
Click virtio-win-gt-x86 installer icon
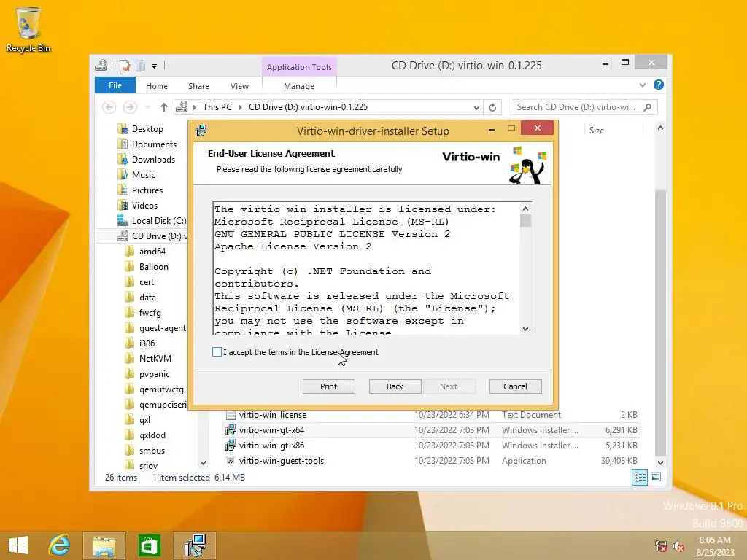coord(231,446)
